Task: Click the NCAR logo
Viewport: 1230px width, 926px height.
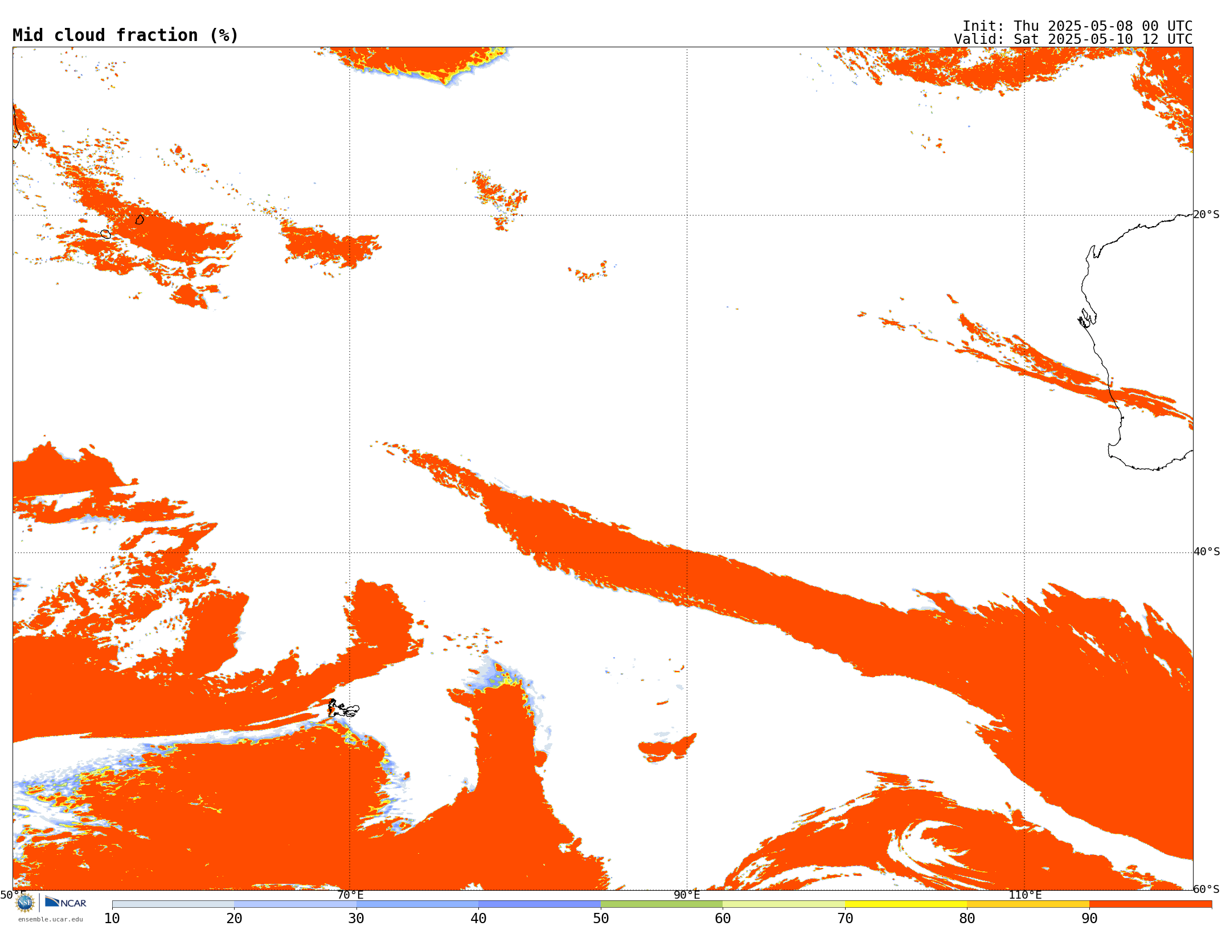Action: (66, 902)
